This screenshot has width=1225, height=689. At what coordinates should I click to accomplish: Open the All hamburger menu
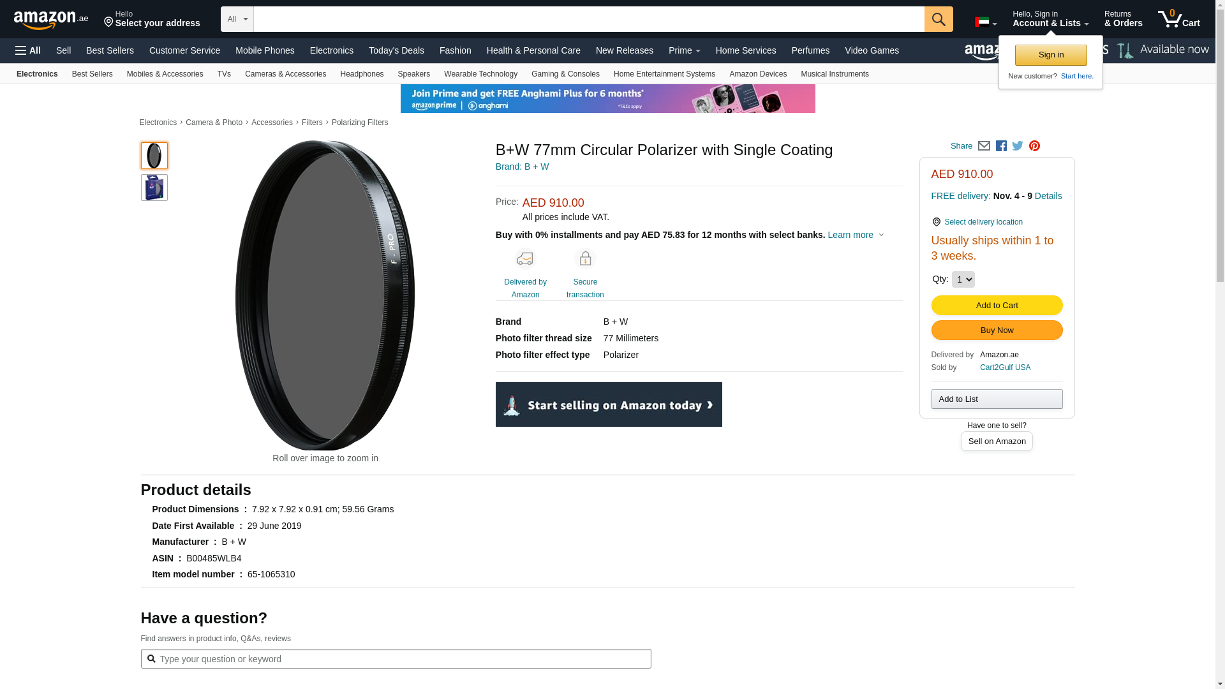point(28,50)
